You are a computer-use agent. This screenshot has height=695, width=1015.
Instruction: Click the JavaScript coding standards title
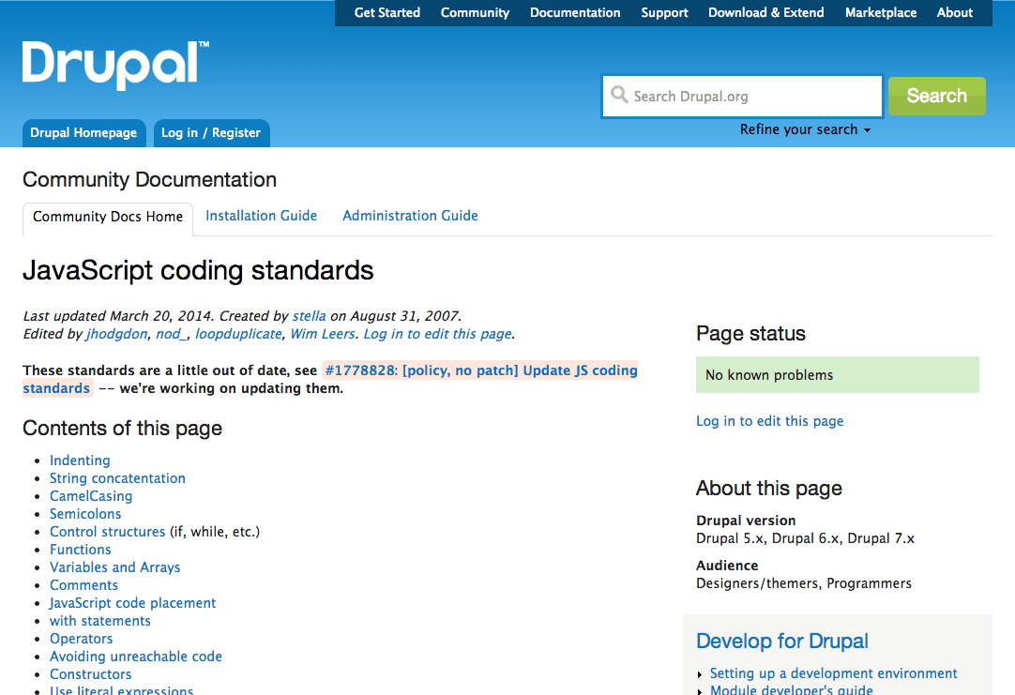198,270
